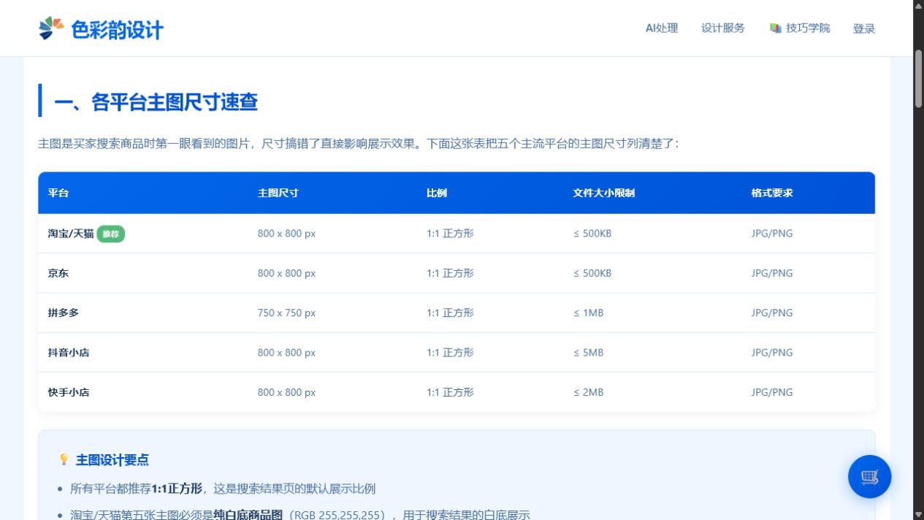Click the 主图设计要点 heading

(x=112, y=459)
